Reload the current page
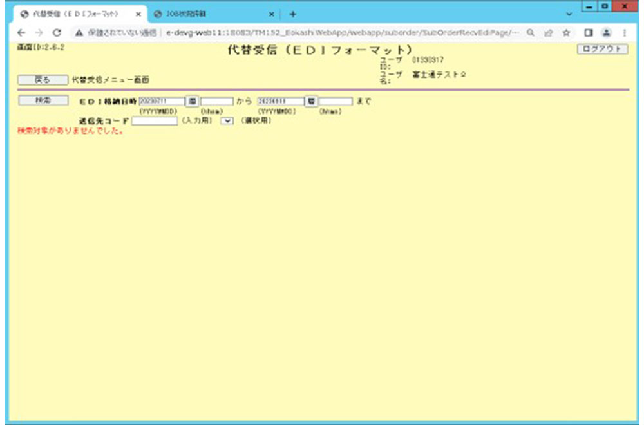 click(x=57, y=32)
